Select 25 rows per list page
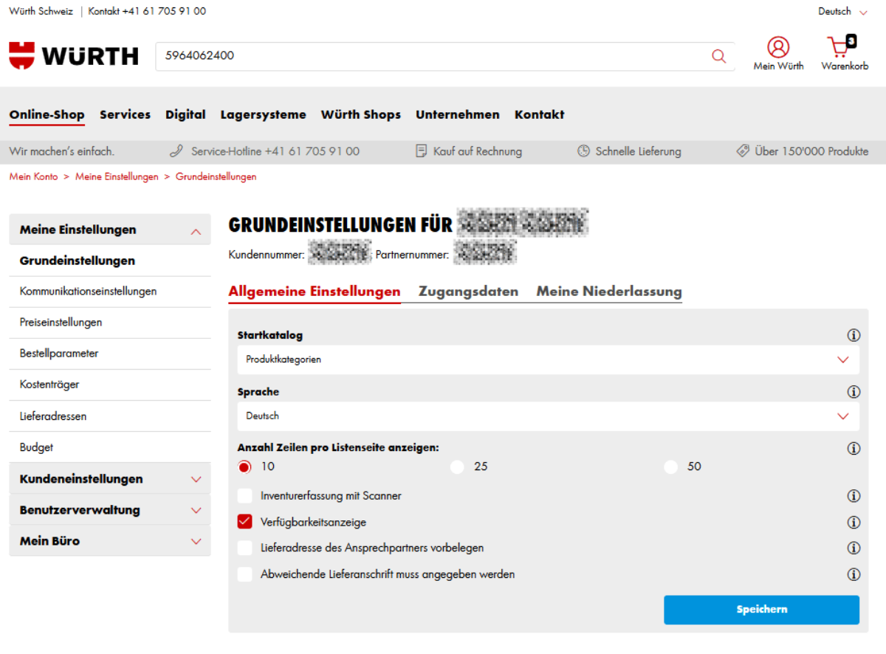The height and width of the screenshot is (654, 886). tap(458, 467)
